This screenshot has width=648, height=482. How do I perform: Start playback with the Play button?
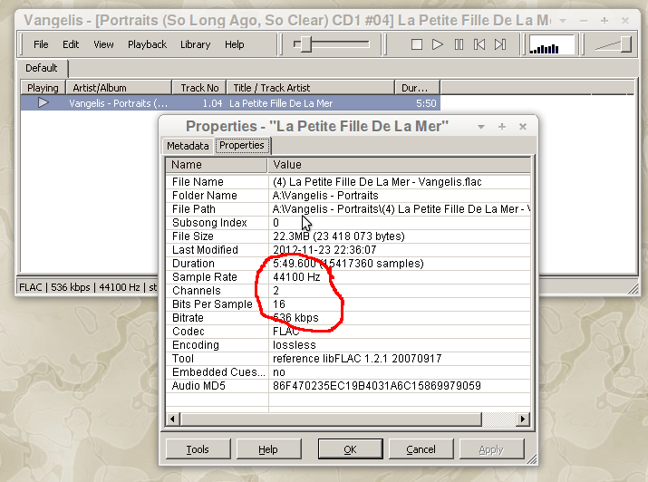click(x=437, y=44)
